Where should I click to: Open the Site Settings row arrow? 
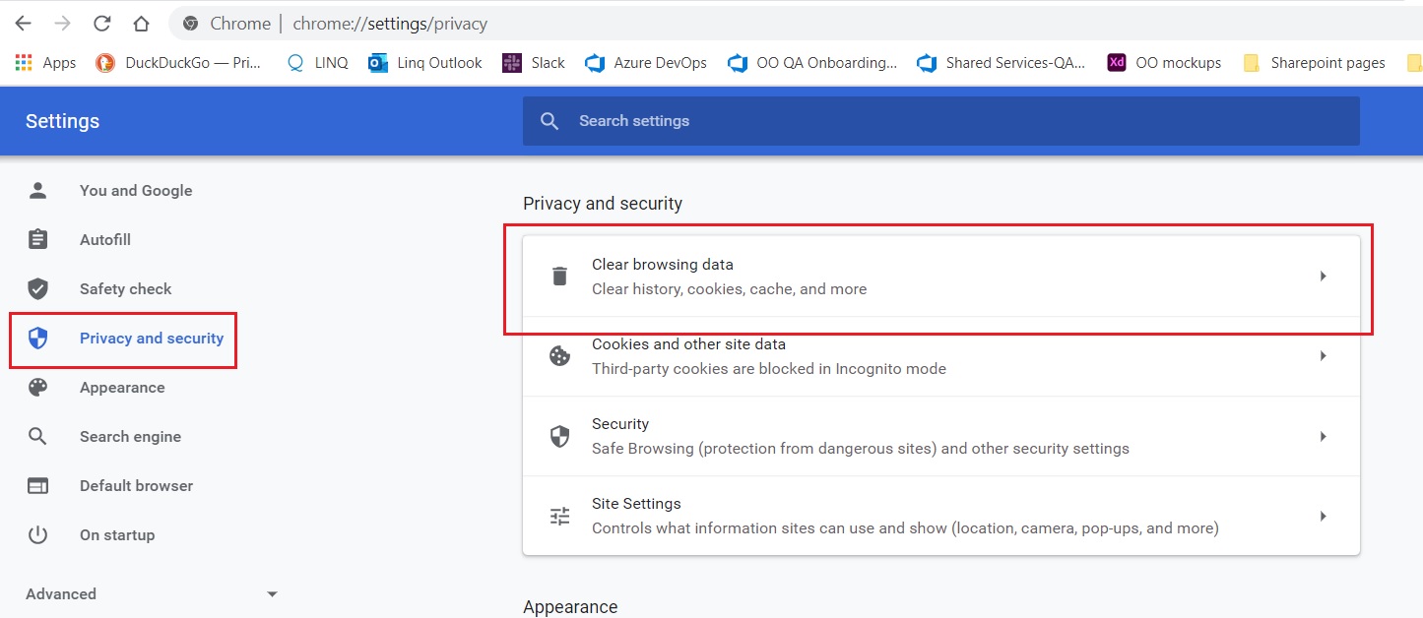coord(1324,516)
